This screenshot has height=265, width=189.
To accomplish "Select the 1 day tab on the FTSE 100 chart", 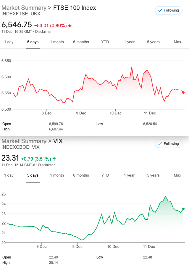I will click(x=9, y=42).
